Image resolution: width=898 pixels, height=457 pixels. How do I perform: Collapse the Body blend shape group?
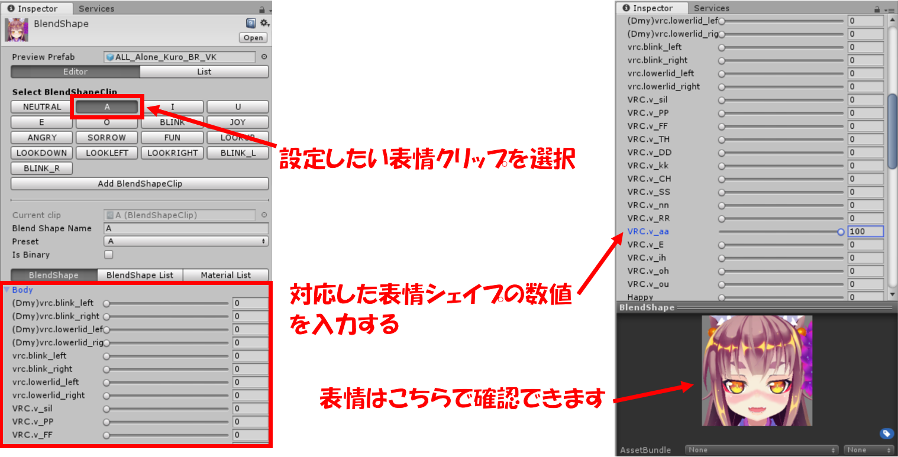[x=7, y=290]
